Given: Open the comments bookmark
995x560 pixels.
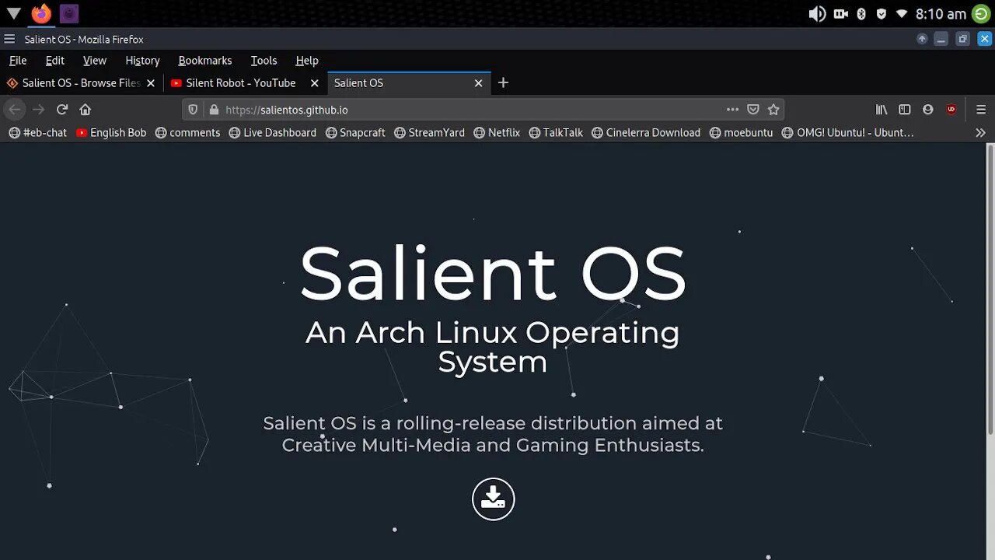Looking at the screenshot, I should (187, 133).
